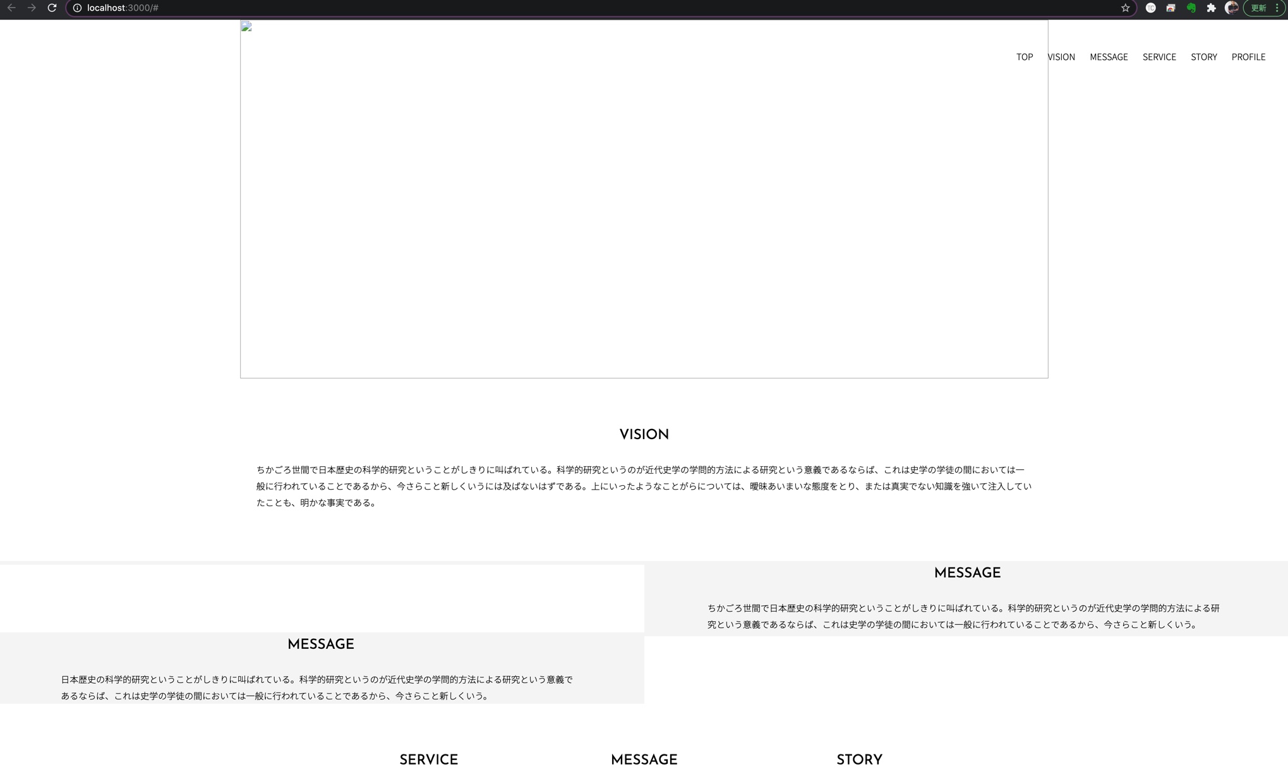Open the Chrome profile avatar
The width and height of the screenshot is (1288, 774).
[x=1231, y=8]
